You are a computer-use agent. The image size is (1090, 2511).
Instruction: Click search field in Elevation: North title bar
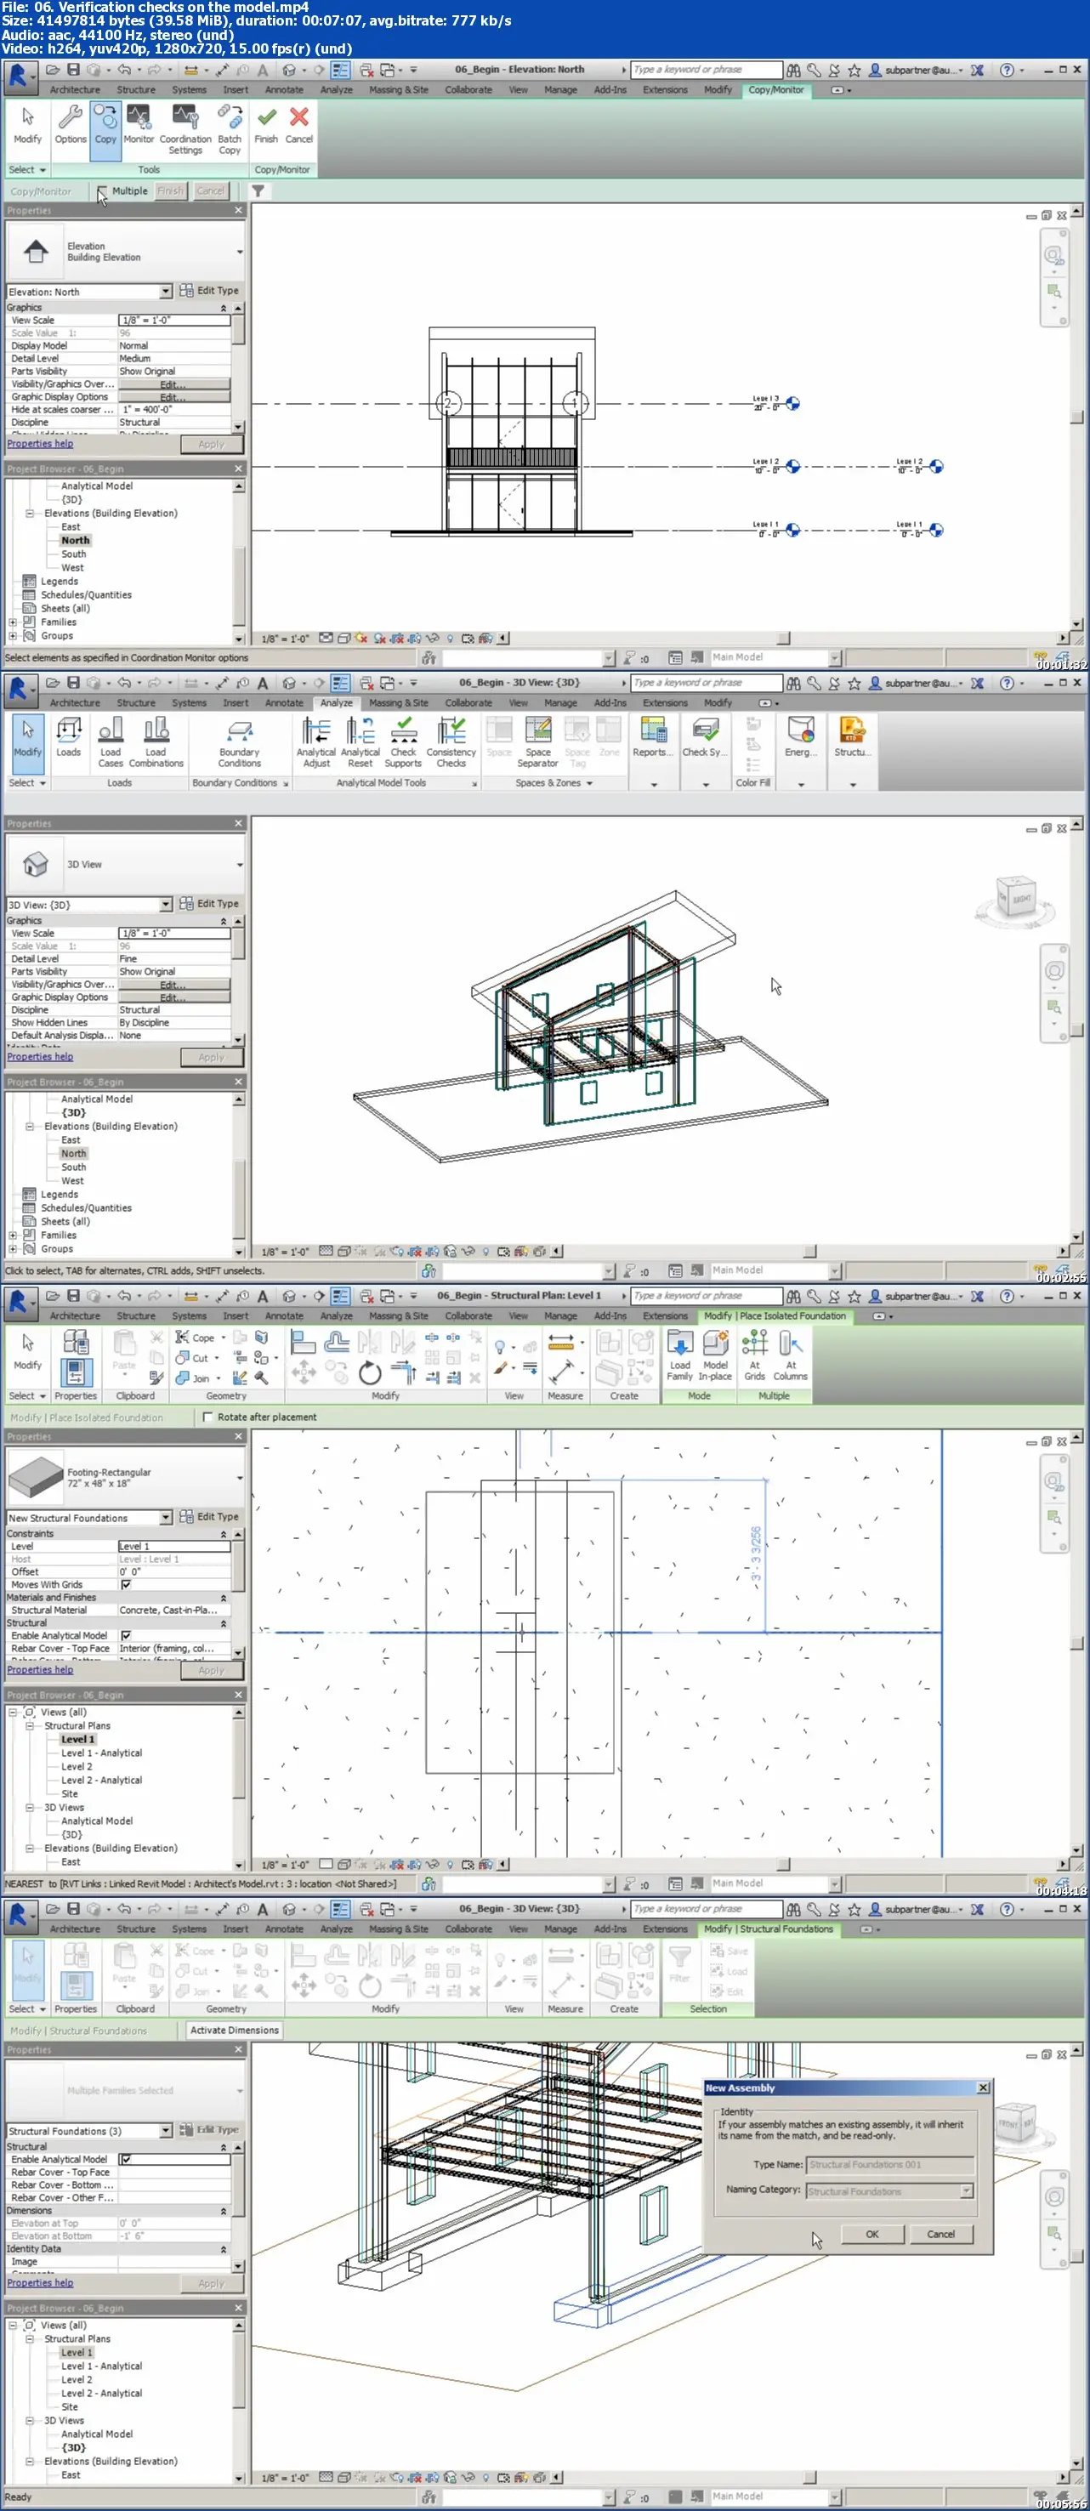[706, 71]
